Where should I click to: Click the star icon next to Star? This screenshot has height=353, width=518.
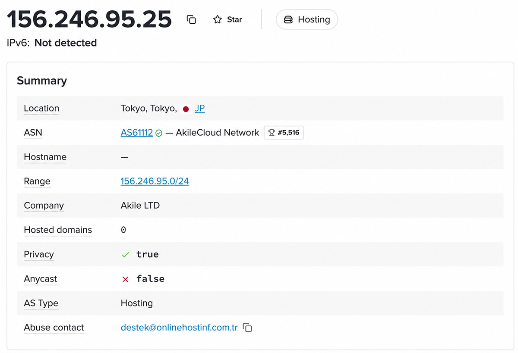click(x=217, y=19)
